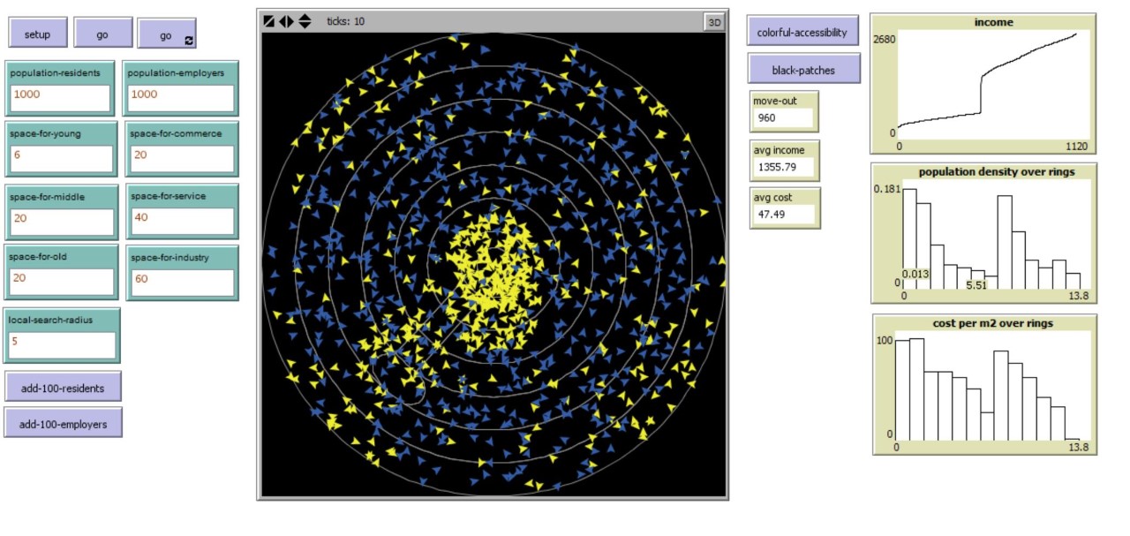This screenshot has height=536, width=1130.
Task: Set the space-for-service input
Action: (181, 221)
